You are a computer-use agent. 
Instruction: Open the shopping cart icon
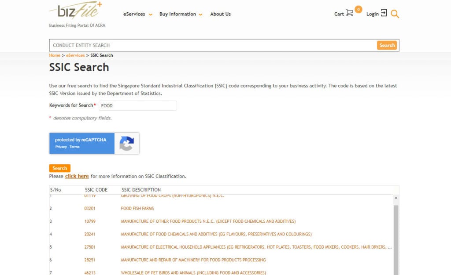pos(350,13)
